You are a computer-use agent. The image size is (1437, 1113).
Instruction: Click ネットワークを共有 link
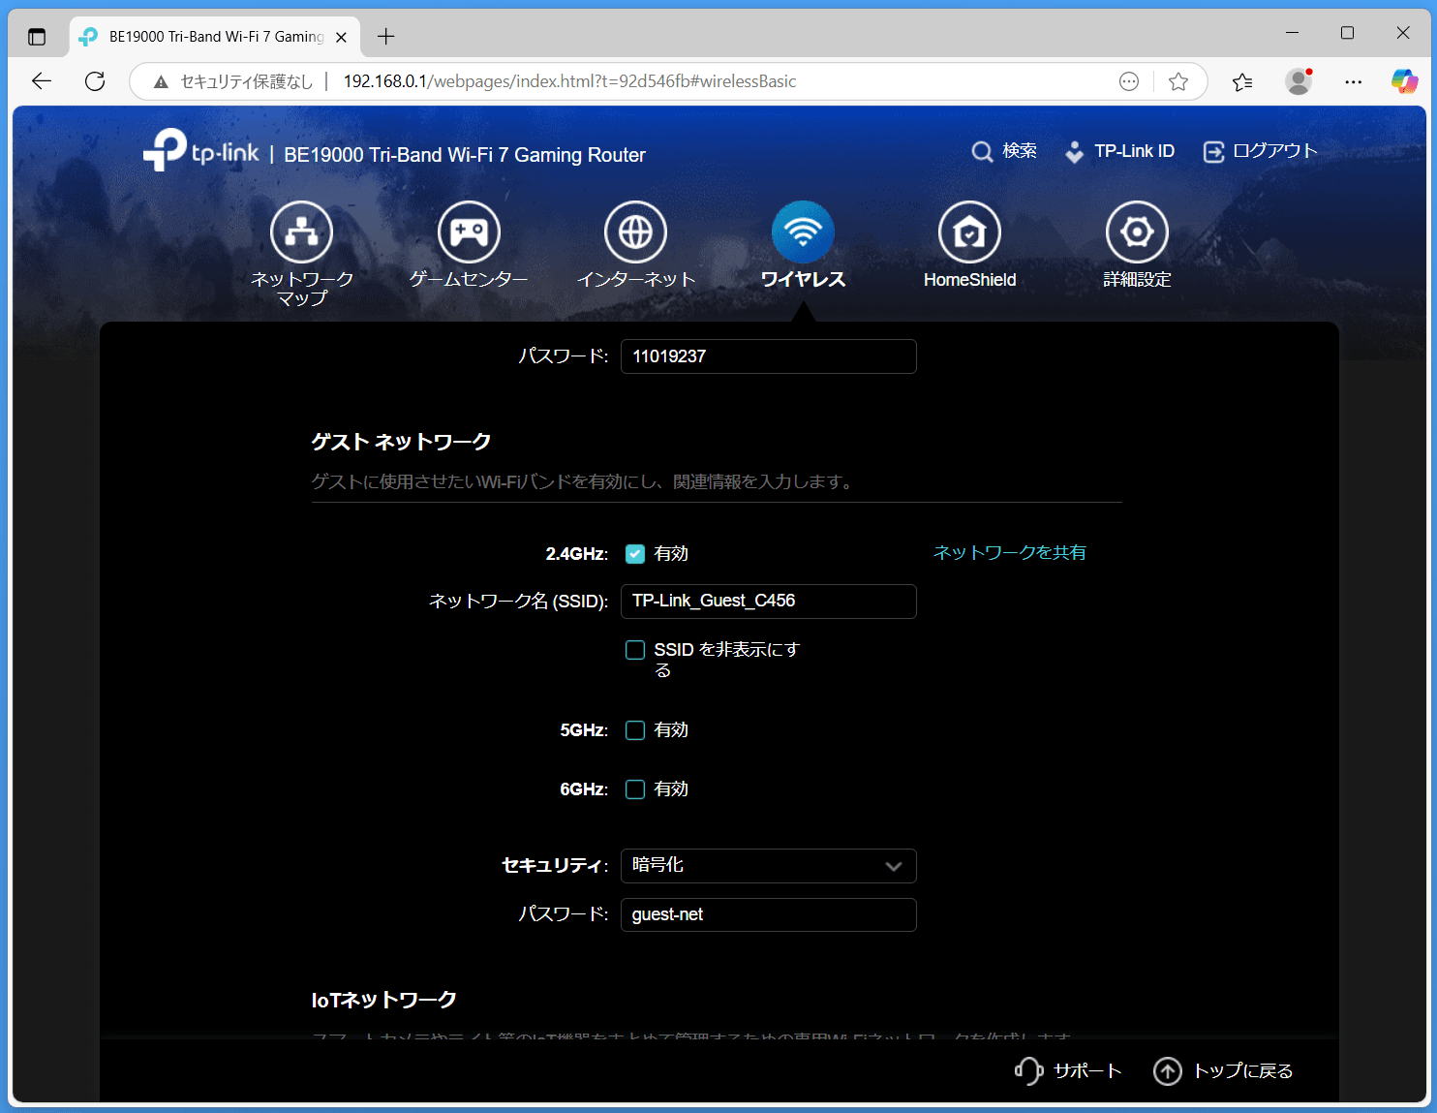tap(1009, 552)
